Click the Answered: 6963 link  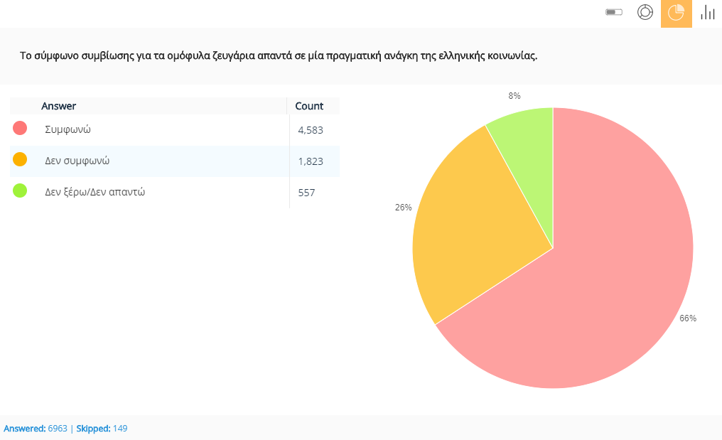[x=36, y=429]
